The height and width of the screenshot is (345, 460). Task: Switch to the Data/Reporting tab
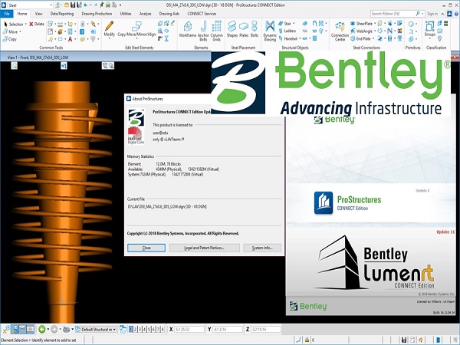(x=62, y=14)
